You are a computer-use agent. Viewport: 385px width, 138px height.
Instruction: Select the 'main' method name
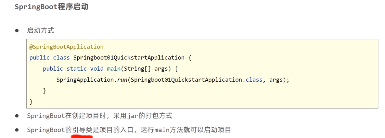click(x=114, y=69)
